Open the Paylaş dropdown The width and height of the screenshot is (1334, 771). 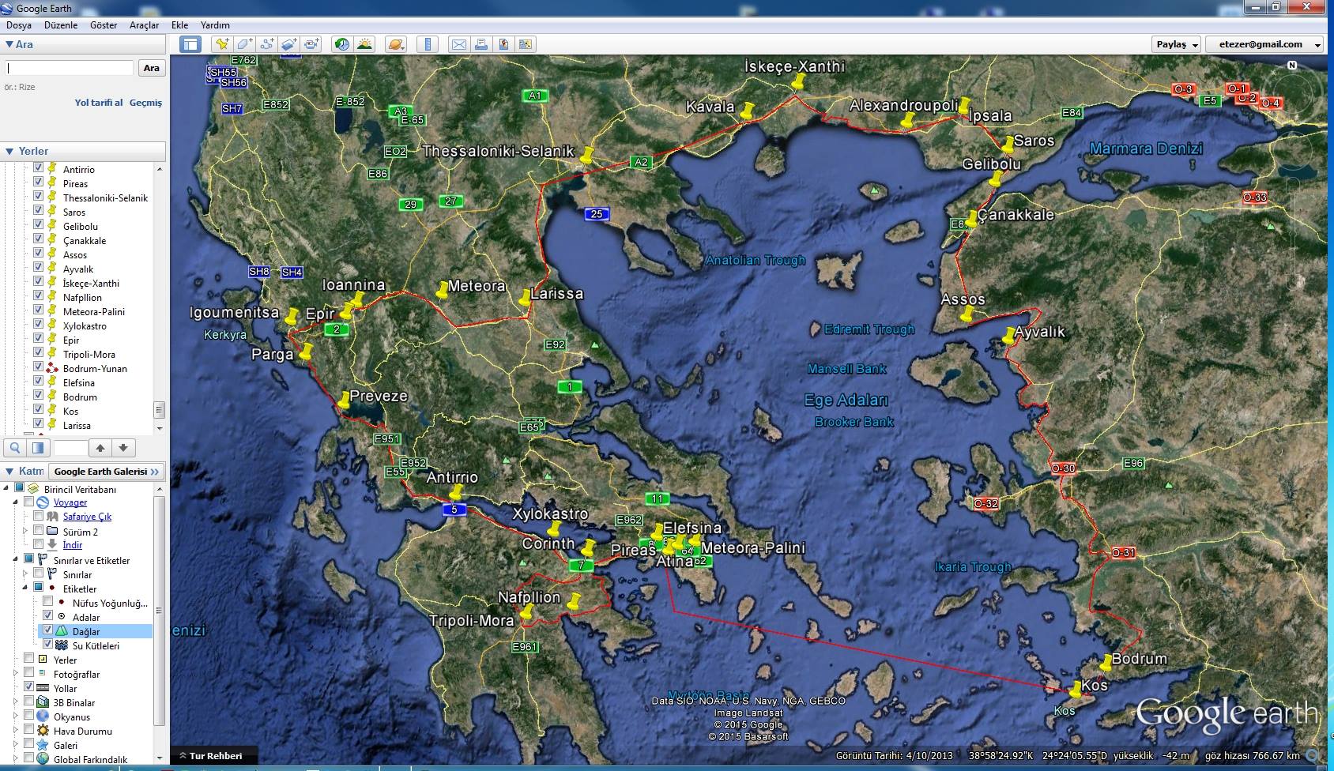click(x=1177, y=44)
